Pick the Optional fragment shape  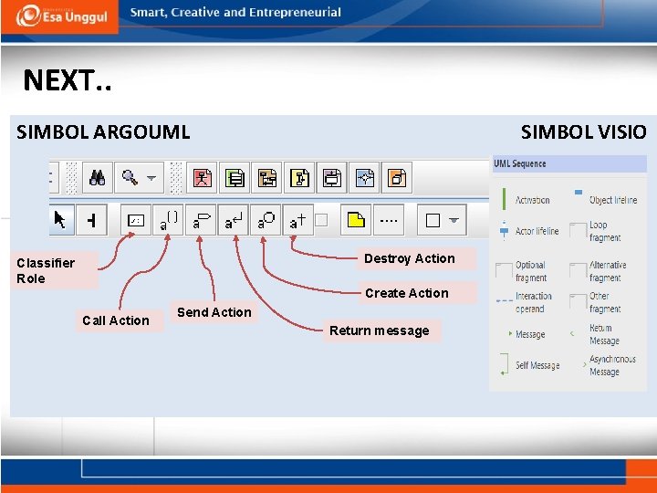click(521, 271)
